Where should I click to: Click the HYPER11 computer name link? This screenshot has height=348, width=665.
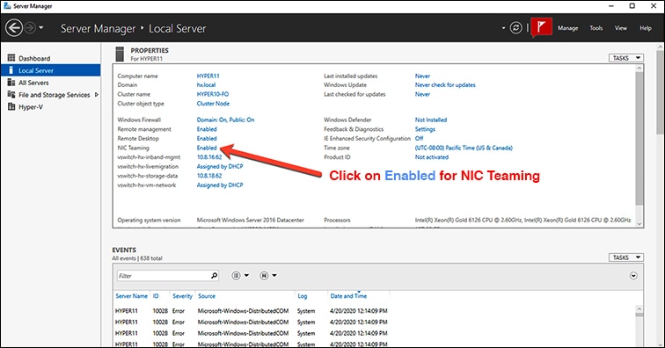click(208, 76)
